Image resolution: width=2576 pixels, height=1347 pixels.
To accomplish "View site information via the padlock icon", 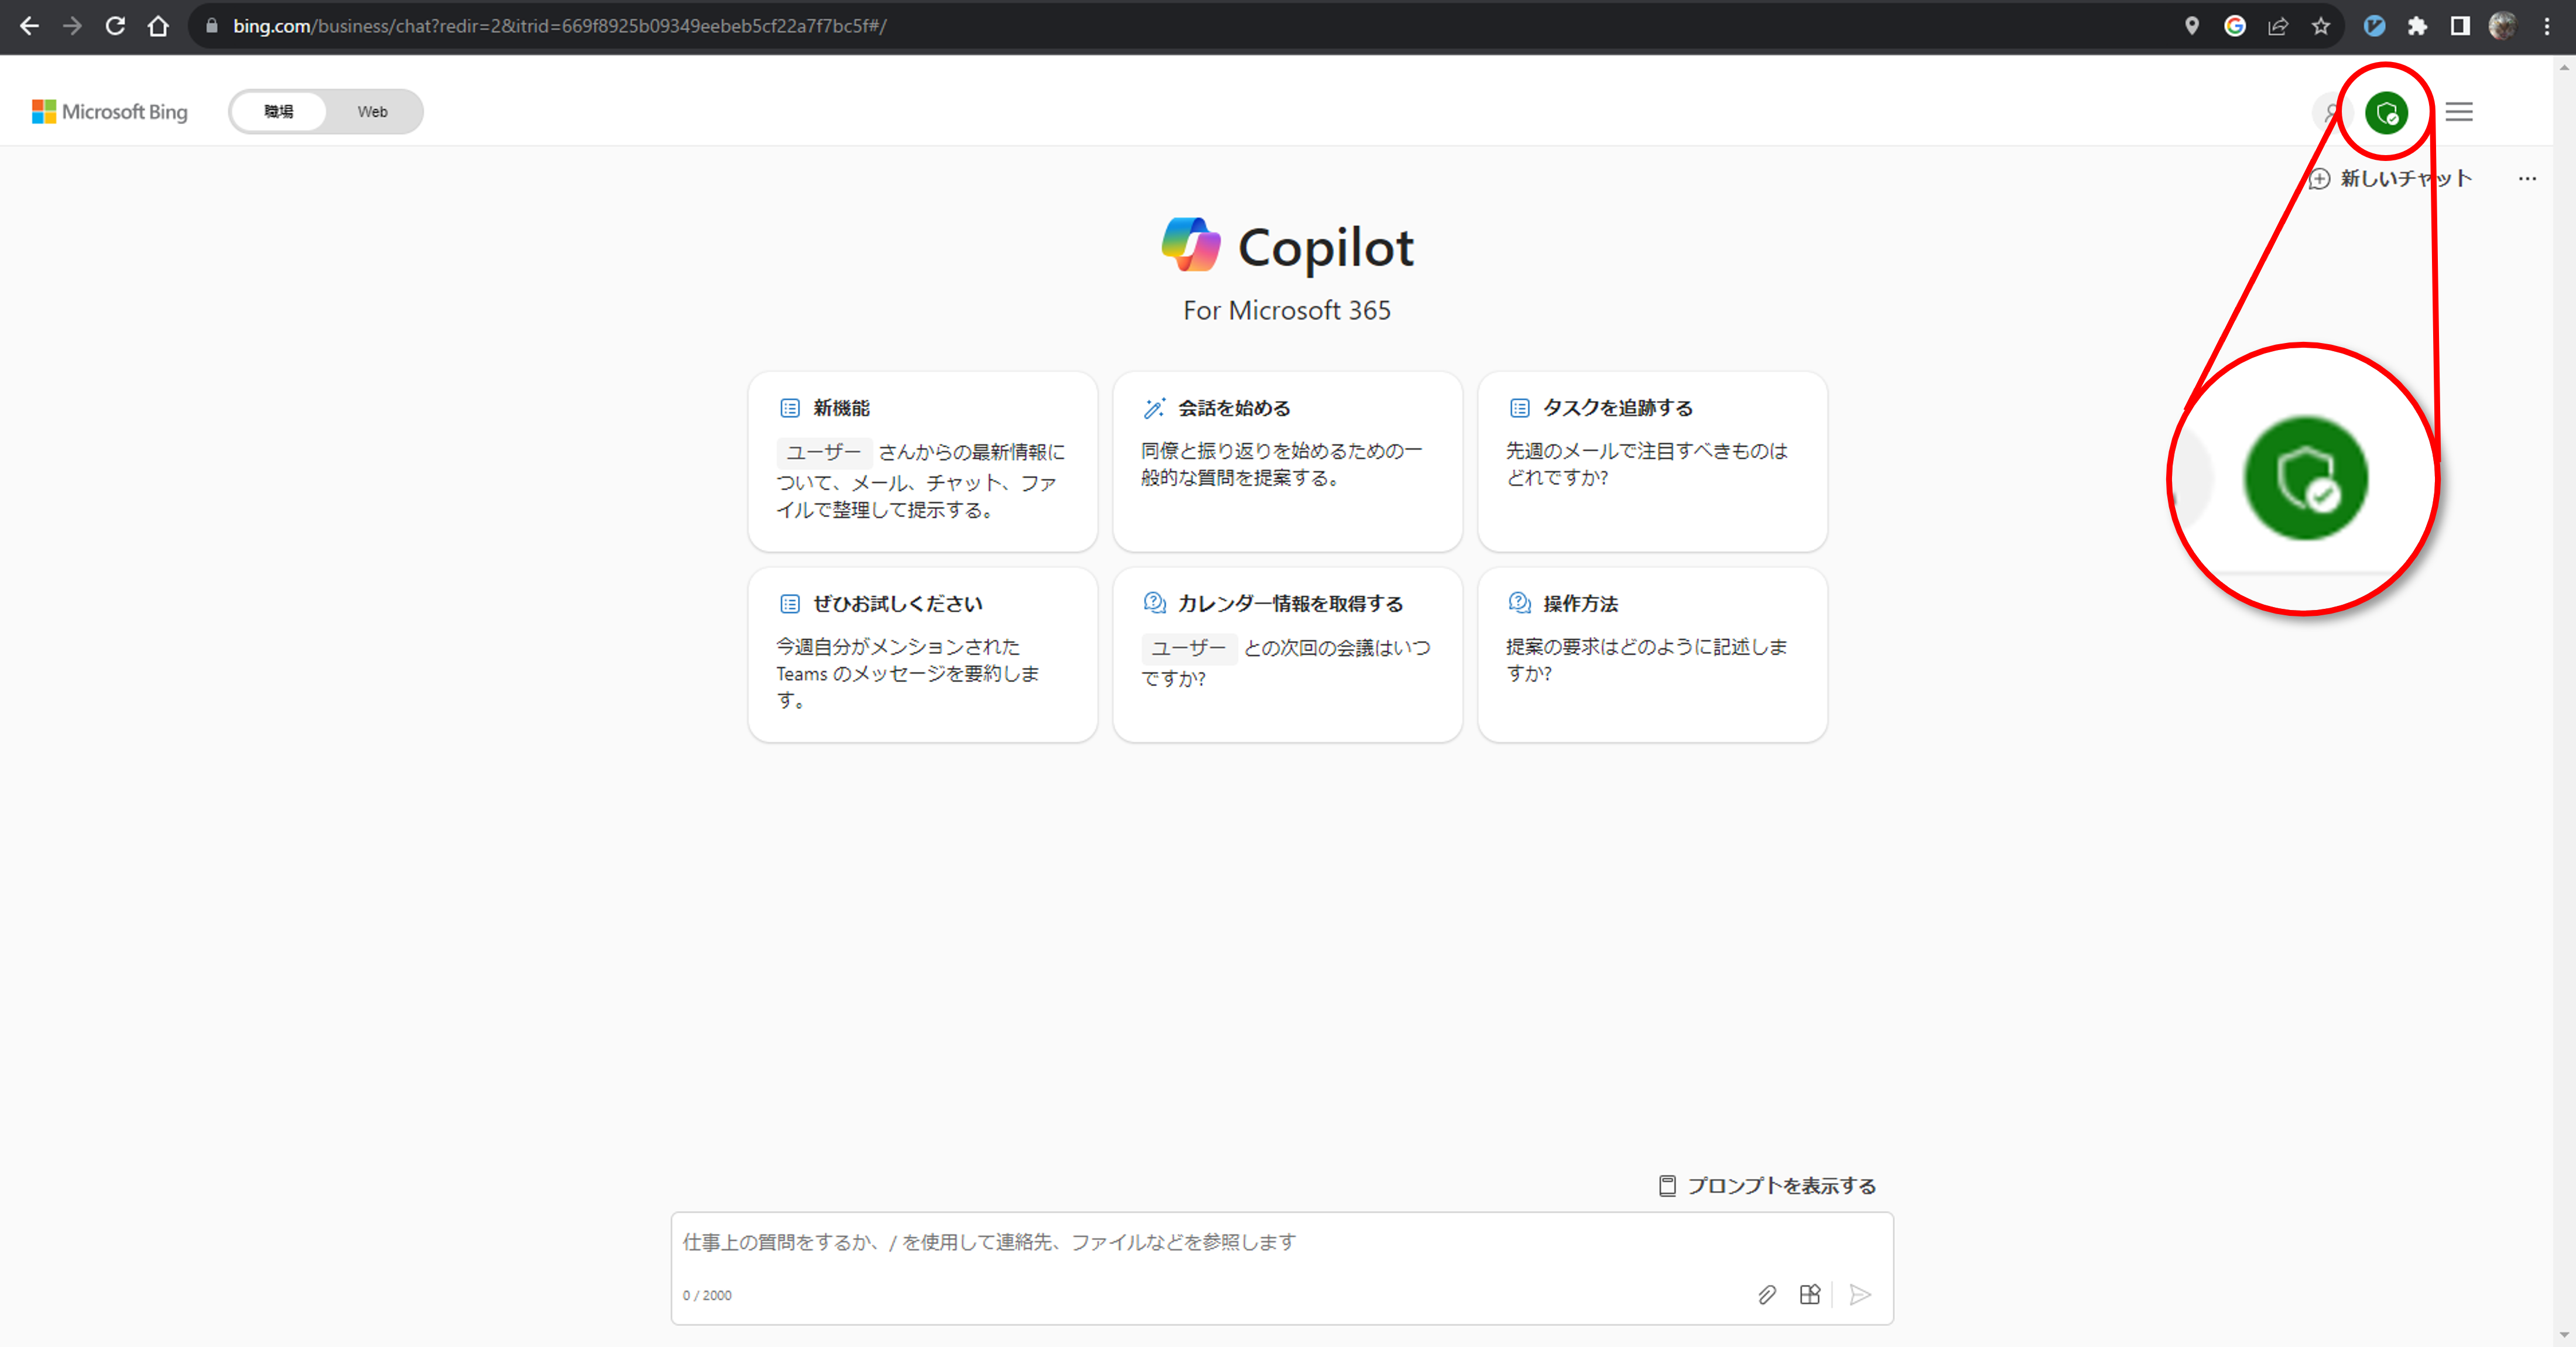I will coord(211,26).
